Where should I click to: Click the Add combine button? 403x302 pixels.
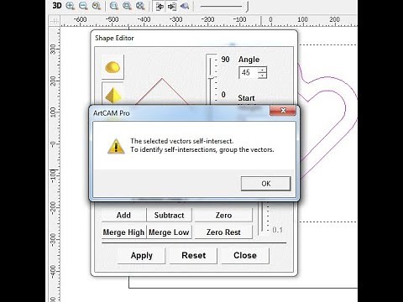[x=123, y=215]
